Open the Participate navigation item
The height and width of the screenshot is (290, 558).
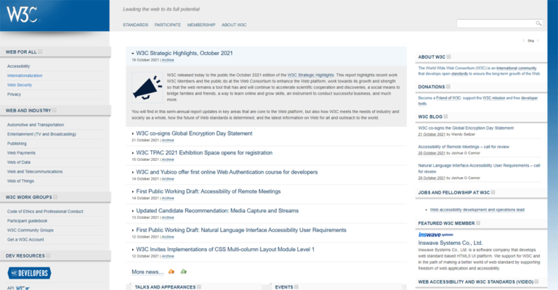point(167,25)
